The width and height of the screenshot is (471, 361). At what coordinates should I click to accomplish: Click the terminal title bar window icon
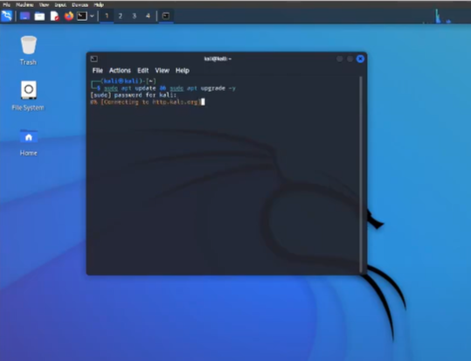(94, 59)
